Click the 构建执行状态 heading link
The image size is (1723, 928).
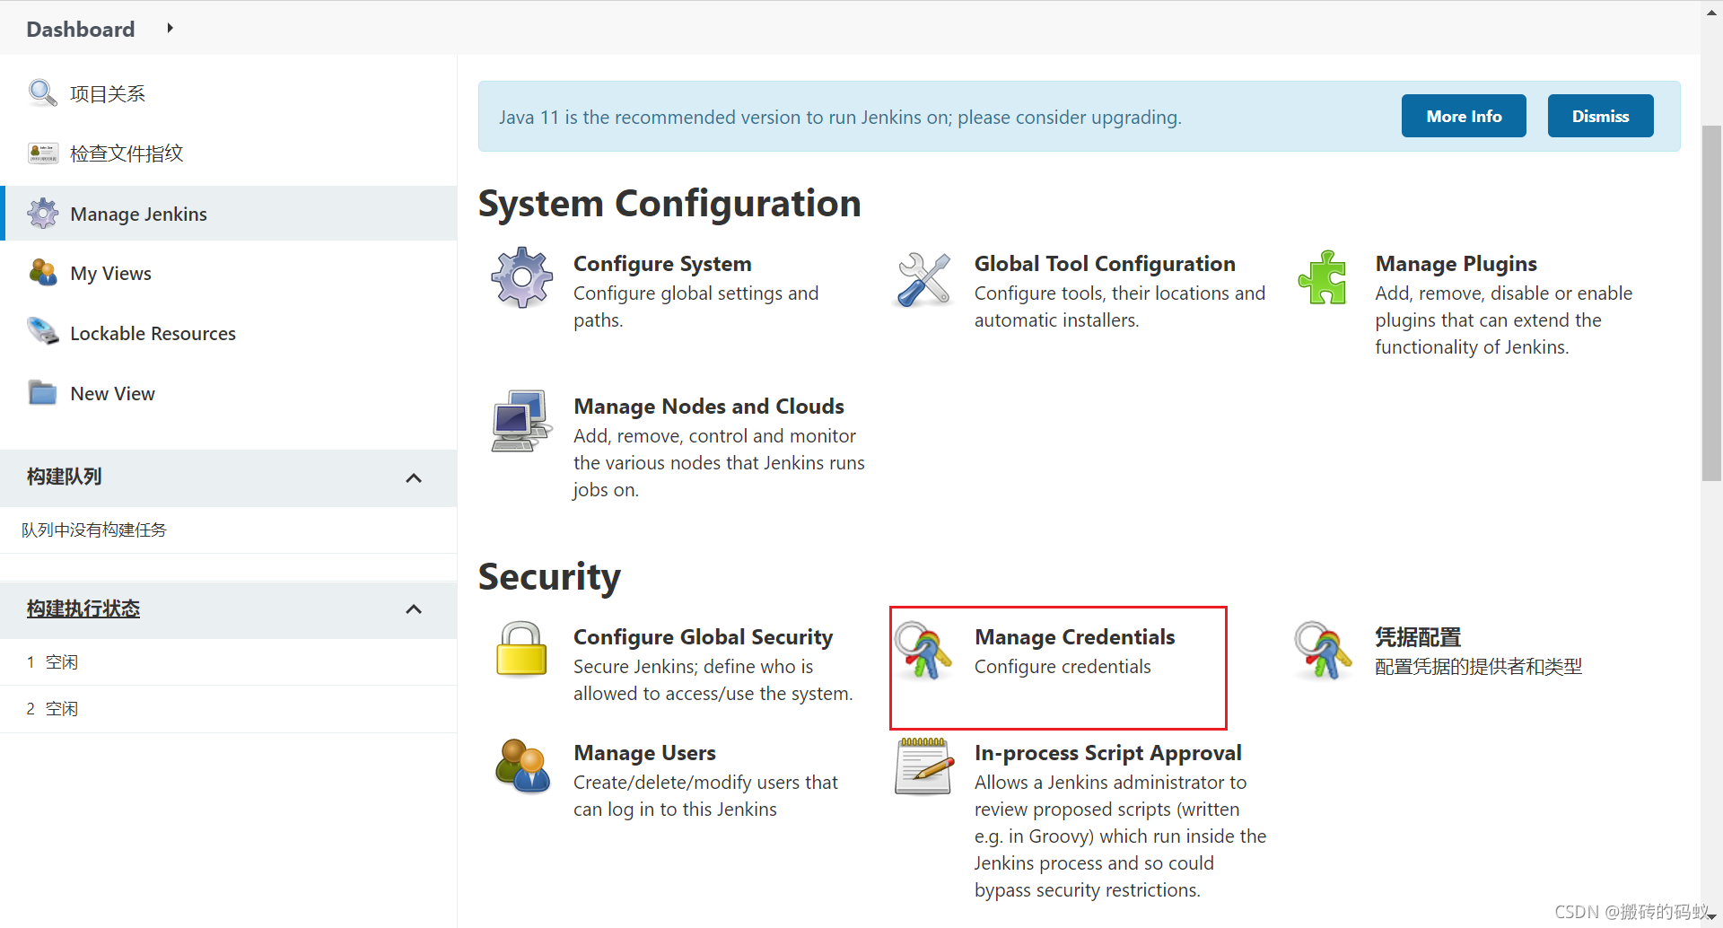click(83, 608)
